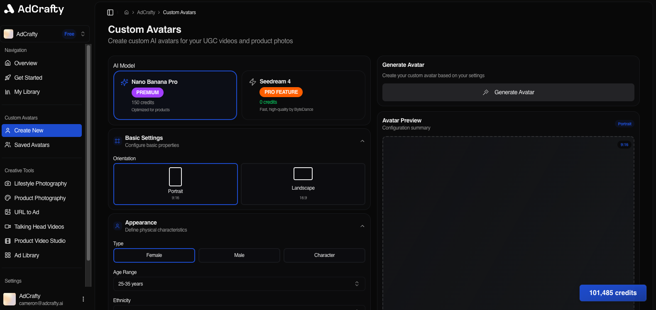The image size is (656, 310).
Task: Click the AdCrafty logo icon
Action: coord(9,9)
